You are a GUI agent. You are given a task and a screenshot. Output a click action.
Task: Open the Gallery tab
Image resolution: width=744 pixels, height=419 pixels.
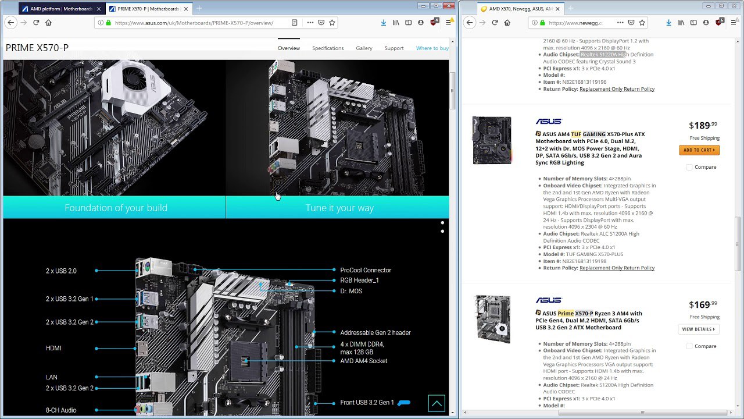pyautogui.click(x=364, y=48)
